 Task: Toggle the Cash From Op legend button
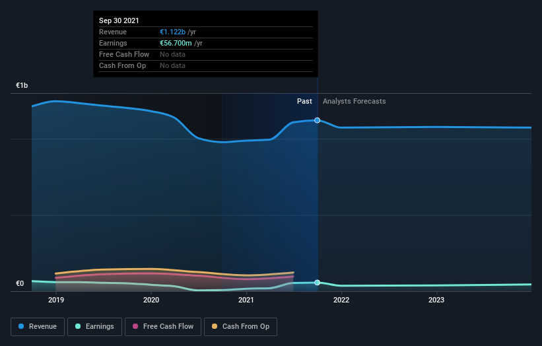pyautogui.click(x=240, y=327)
